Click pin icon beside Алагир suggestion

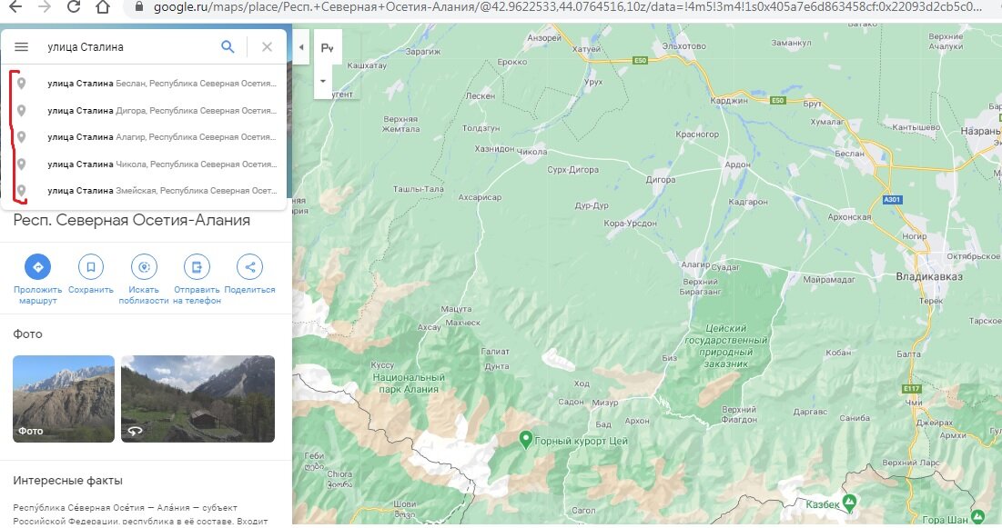(21, 137)
